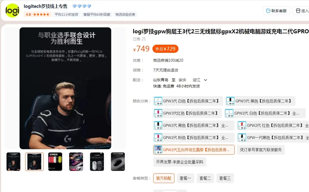Screen dimensions: 309x192
Task: Click the 4.9 star rating badge
Action: (37, 14)
